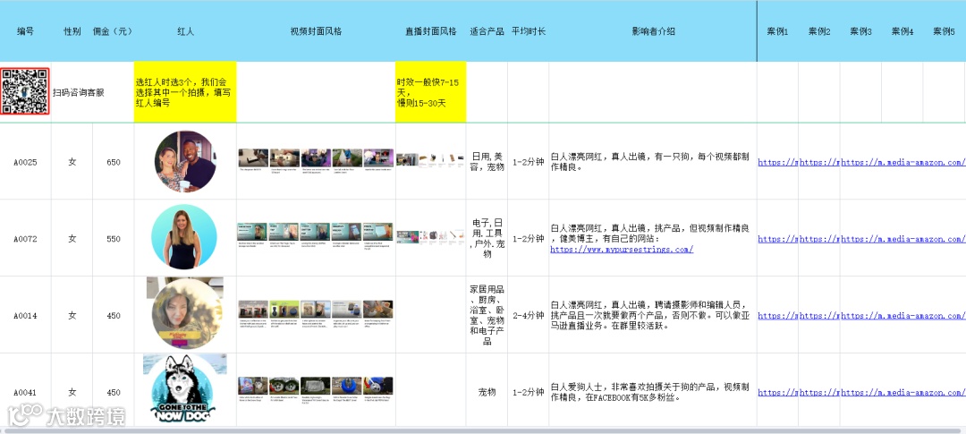Click the video cover thumbnails in row A0025
This screenshot has width=966, height=434.
(x=316, y=159)
